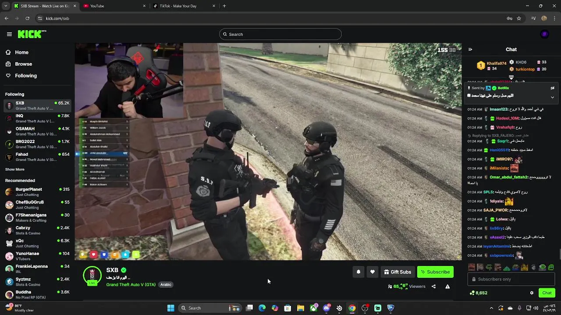Follow SXB with the heart button

[x=373, y=272]
